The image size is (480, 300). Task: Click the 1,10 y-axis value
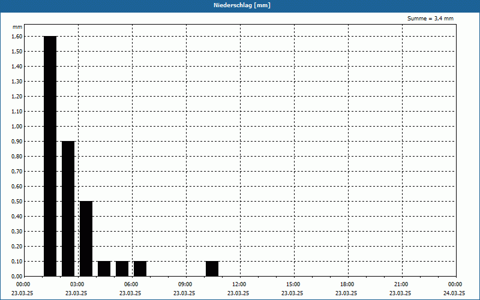17,112
